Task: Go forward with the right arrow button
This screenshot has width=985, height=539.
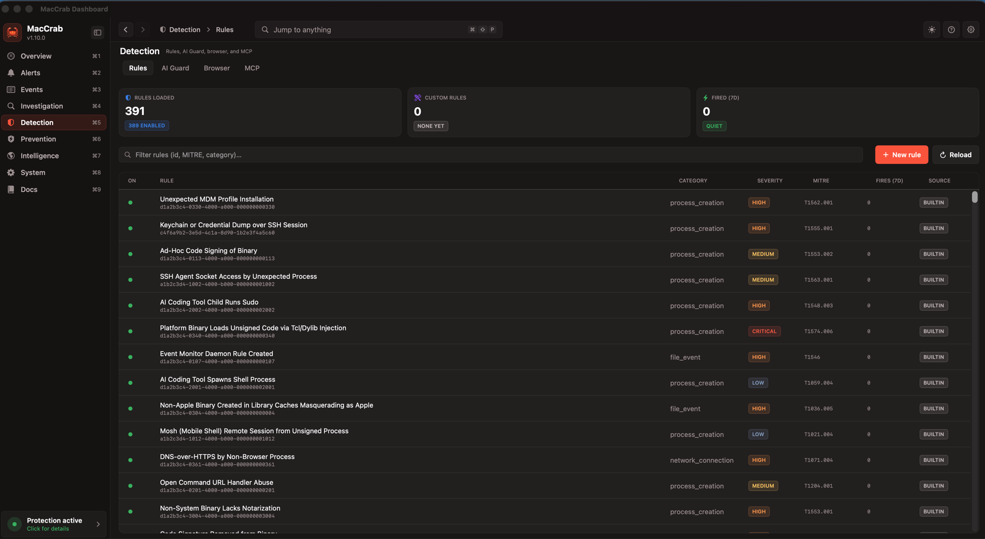Action: 143,30
